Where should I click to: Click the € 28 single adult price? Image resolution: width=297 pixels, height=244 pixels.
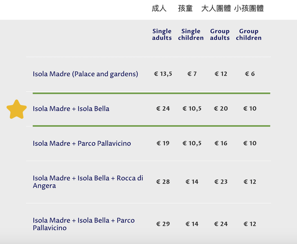163,182
